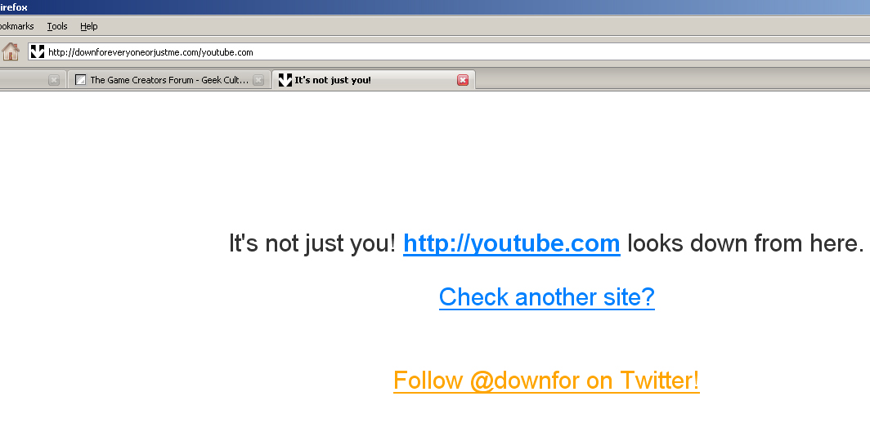Click the empty tab strip area beside tabs
This screenshot has width=870, height=423.
672,80
